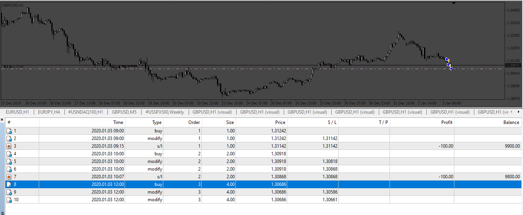Click size 4.00 in row 10

230,200
